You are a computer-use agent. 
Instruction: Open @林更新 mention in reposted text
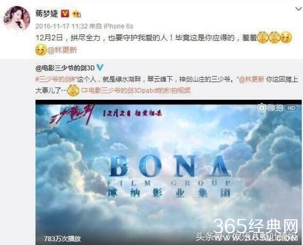pos(252,79)
